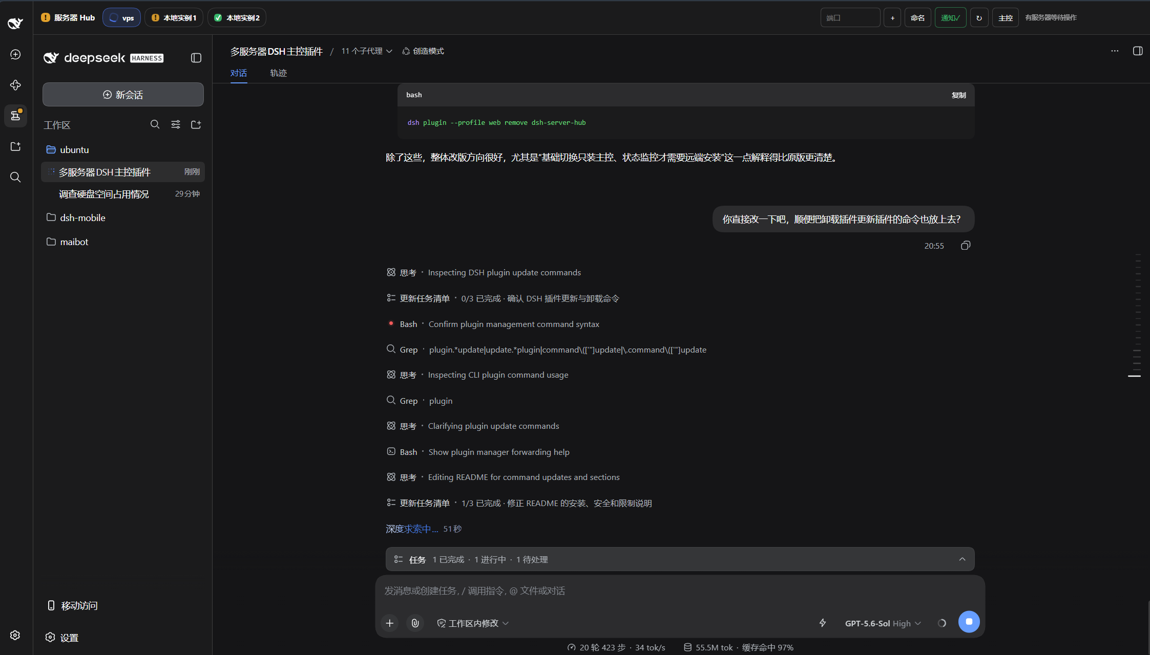Collapse the 任务 panel chevron
The width and height of the screenshot is (1150, 655).
pyautogui.click(x=962, y=559)
